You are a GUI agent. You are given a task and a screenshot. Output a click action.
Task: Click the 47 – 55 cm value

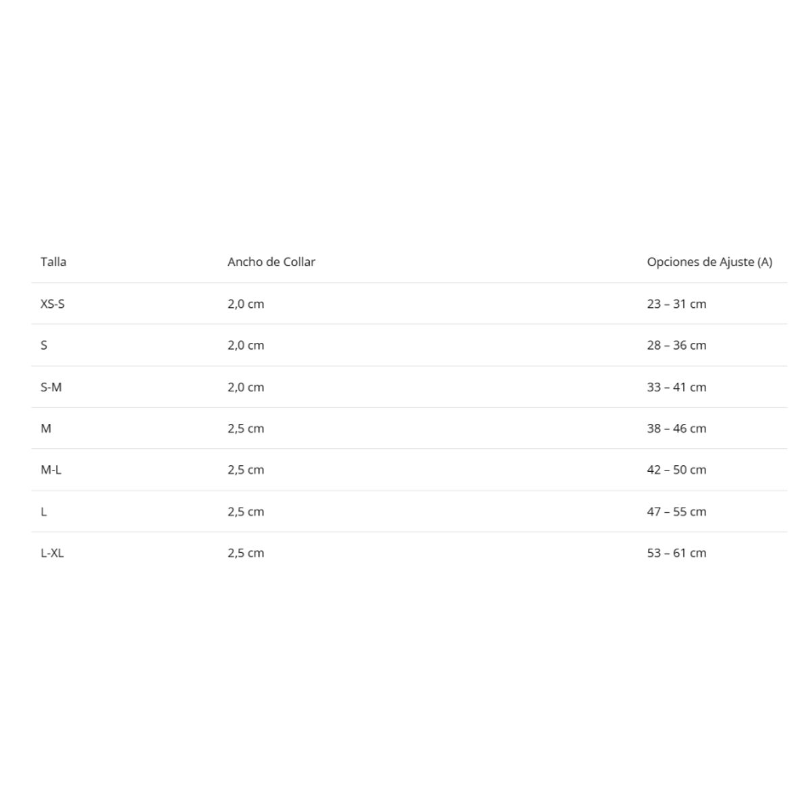pyautogui.click(x=676, y=512)
